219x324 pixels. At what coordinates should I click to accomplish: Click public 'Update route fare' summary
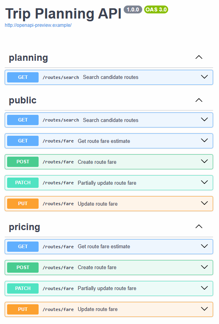98,204
